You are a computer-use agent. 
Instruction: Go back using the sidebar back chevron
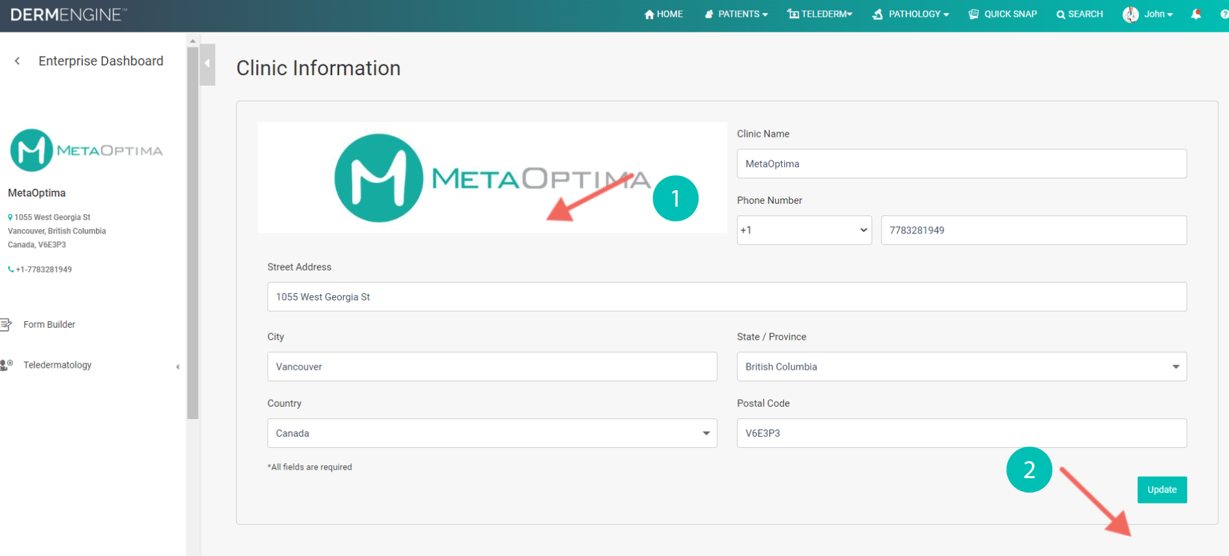pyautogui.click(x=18, y=61)
